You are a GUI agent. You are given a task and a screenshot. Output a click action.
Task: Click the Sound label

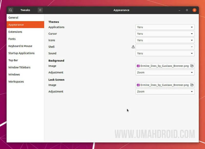pos(52,53)
